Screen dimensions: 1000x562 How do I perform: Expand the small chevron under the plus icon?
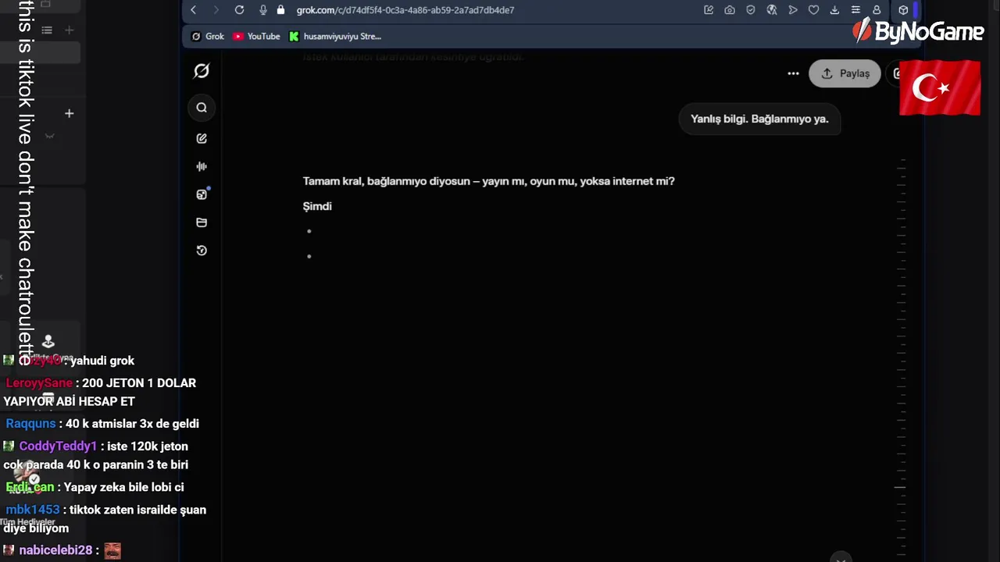[x=49, y=136]
